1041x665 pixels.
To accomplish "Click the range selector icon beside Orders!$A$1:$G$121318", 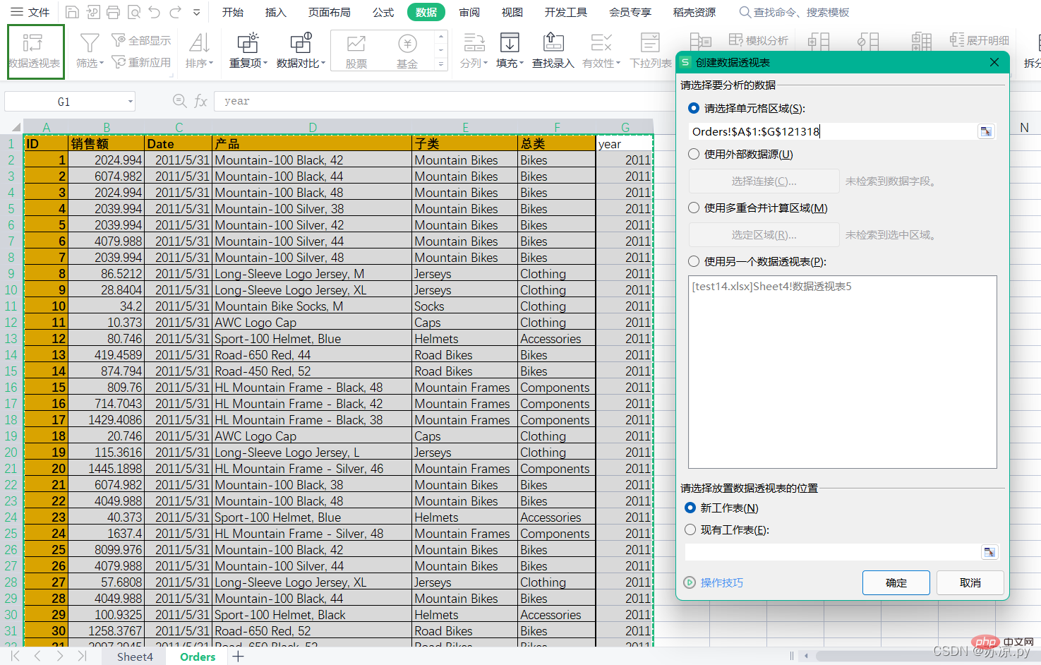I will pos(986,131).
